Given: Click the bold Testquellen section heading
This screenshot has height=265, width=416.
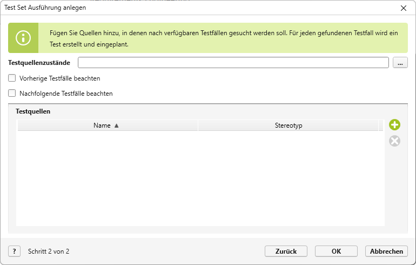Looking at the screenshot, I should [33, 111].
